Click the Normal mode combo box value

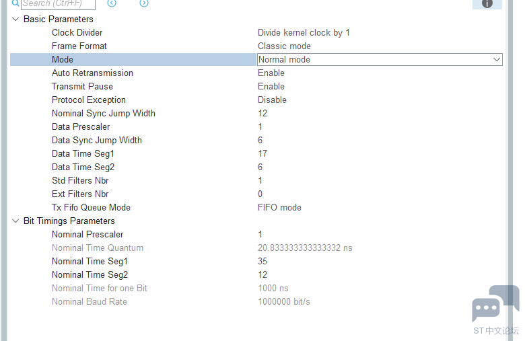click(x=380, y=60)
